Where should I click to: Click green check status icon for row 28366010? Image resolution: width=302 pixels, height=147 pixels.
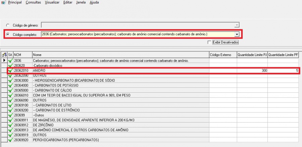point(10,95)
